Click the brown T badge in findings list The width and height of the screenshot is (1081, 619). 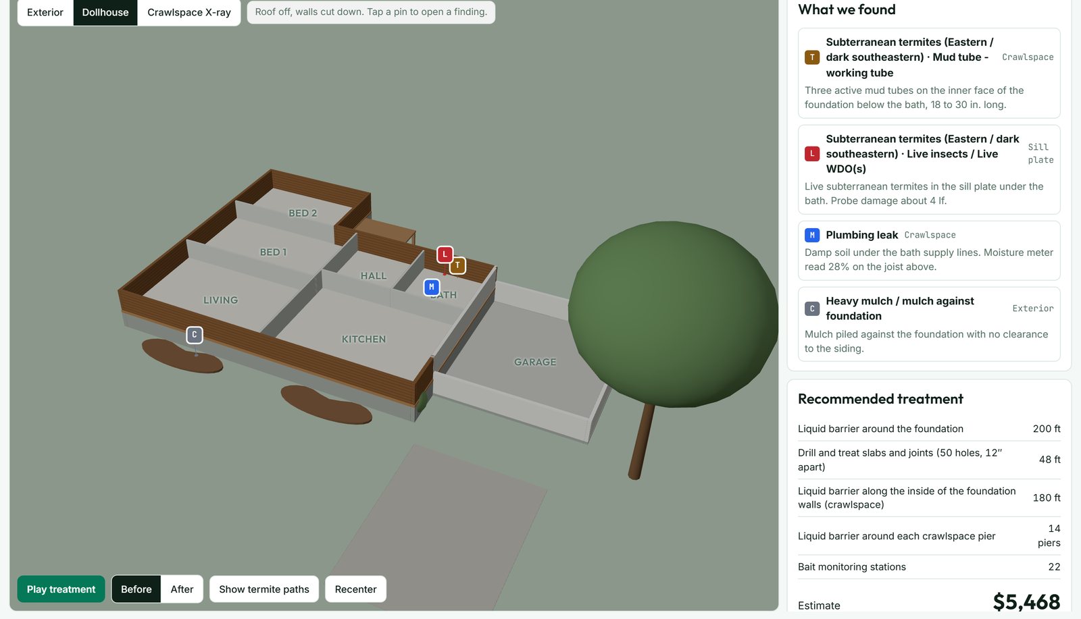point(812,57)
